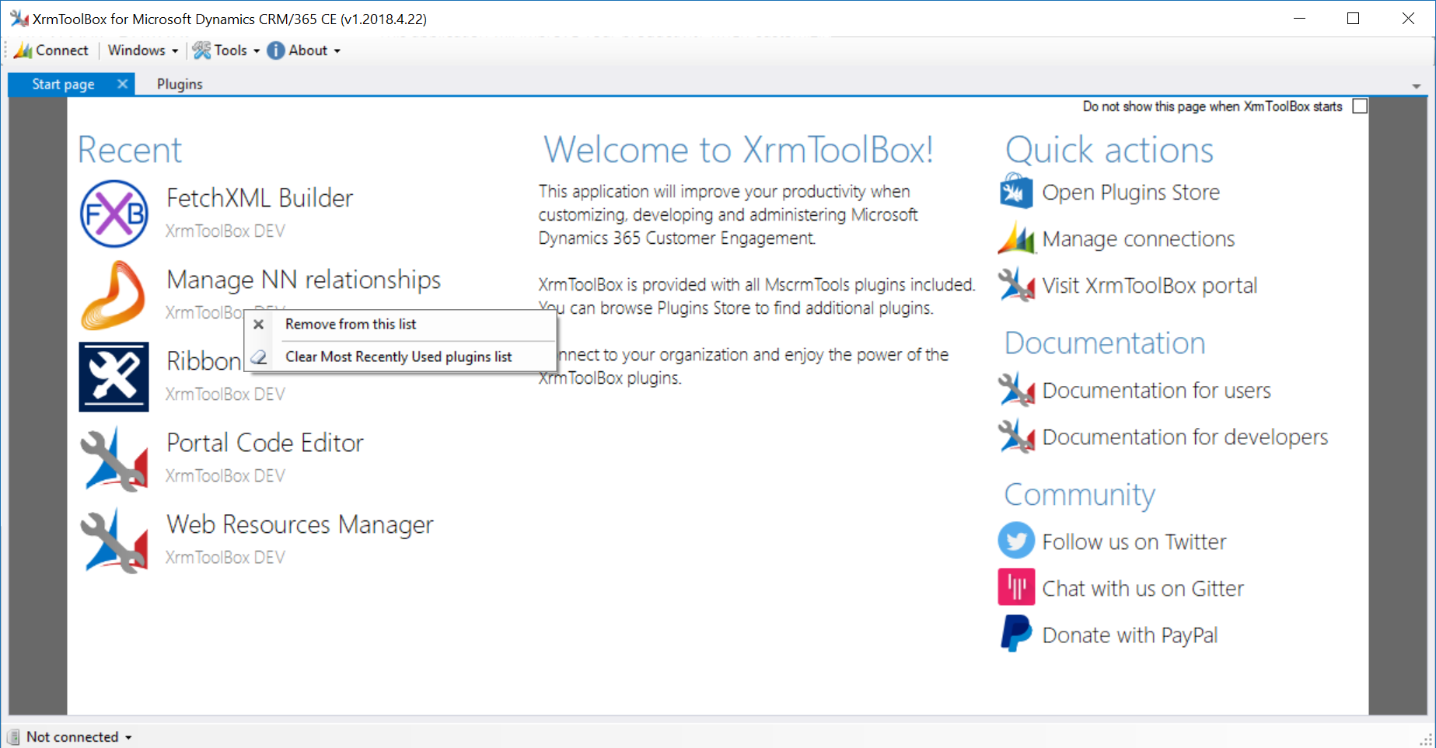1436x748 pixels.
Task: Click the Gitter chat icon
Action: (1016, 587)
